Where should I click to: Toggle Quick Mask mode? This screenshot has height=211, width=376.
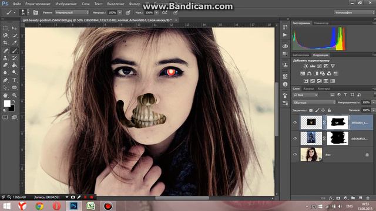(5, 117)
